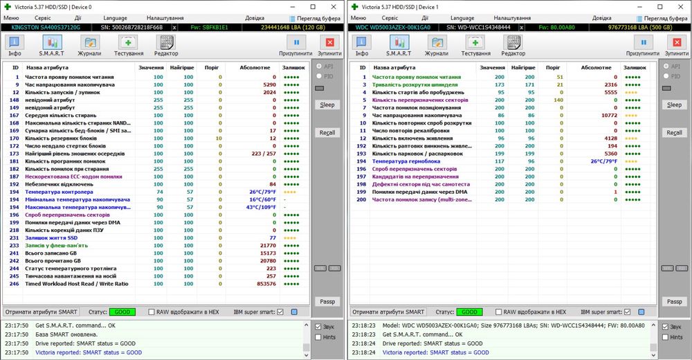Sort by Абсолютне column in Device 0
This screenshot has height=360, width=692.
pyautogui.click(x=254, y=68)
